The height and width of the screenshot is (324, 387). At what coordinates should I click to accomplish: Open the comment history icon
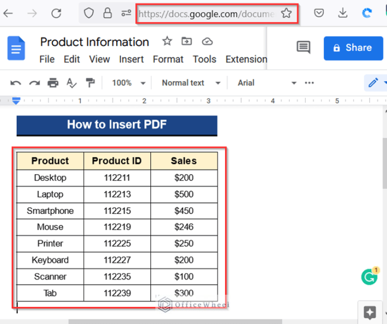[303, 48]
